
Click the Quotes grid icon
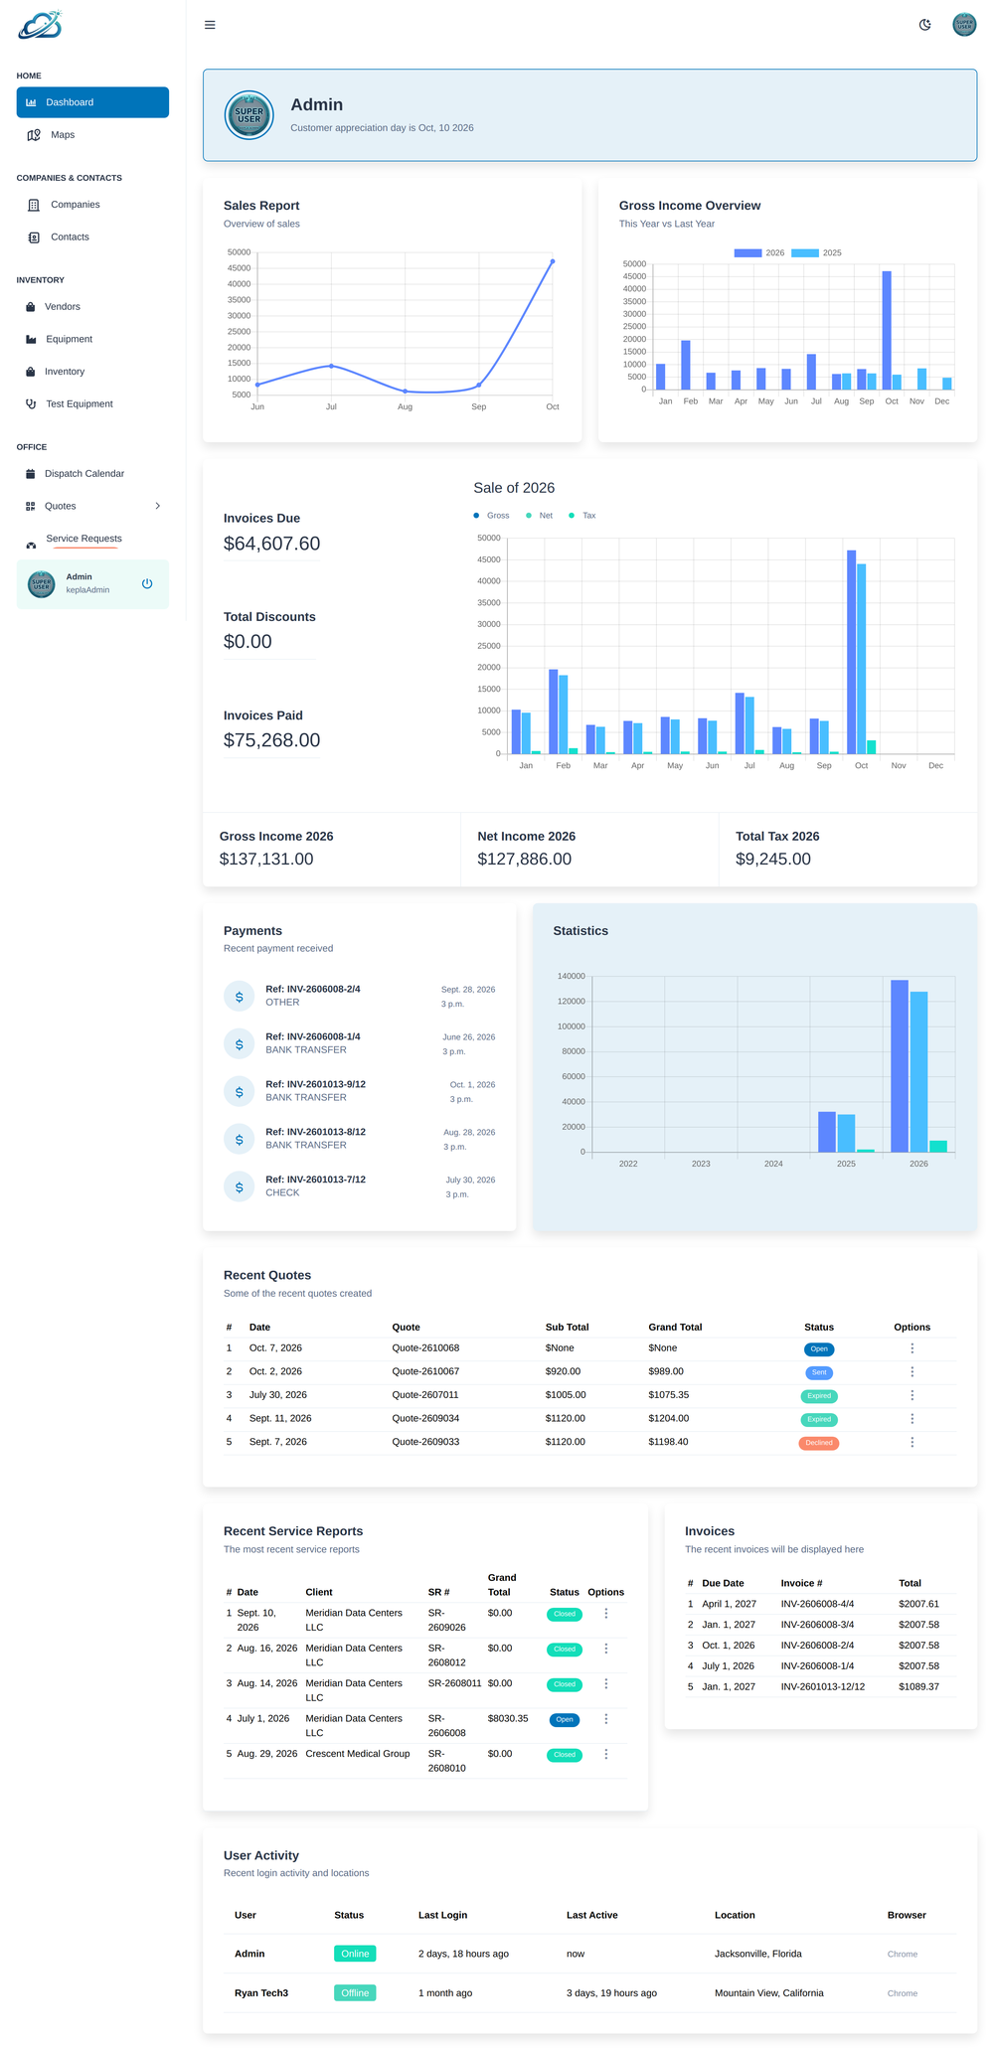[30, 507]
